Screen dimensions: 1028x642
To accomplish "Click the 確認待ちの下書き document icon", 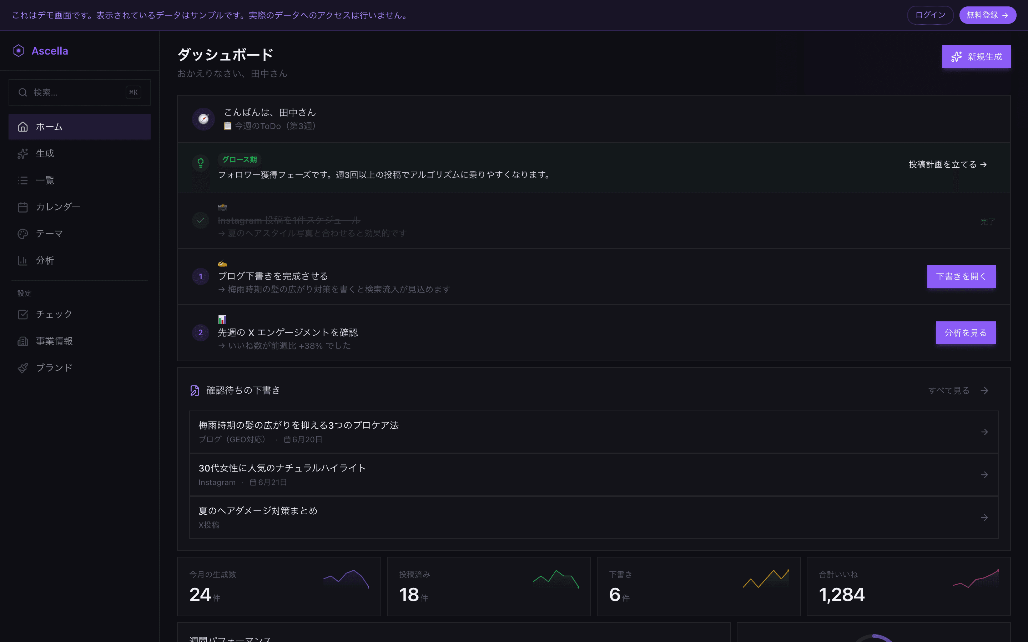I will [195, 390].
